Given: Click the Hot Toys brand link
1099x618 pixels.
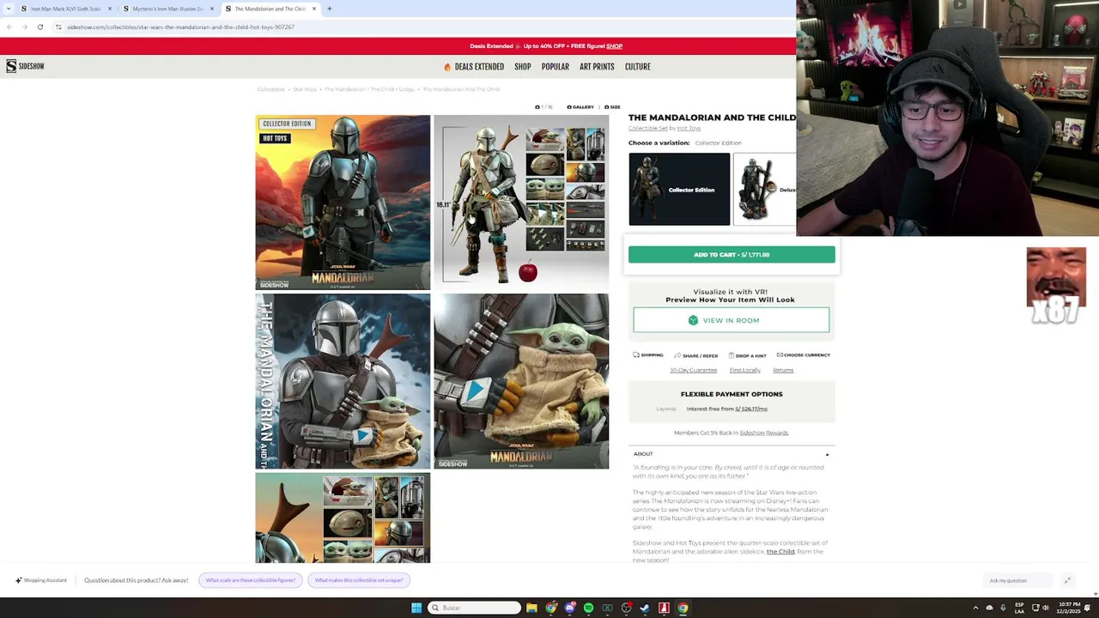Looking at the screenshot, I should tap(689, 129).
